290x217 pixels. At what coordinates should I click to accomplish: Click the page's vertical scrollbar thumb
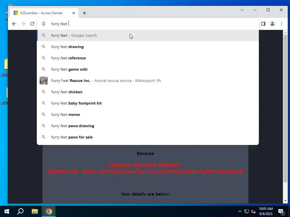pos(285,108)
